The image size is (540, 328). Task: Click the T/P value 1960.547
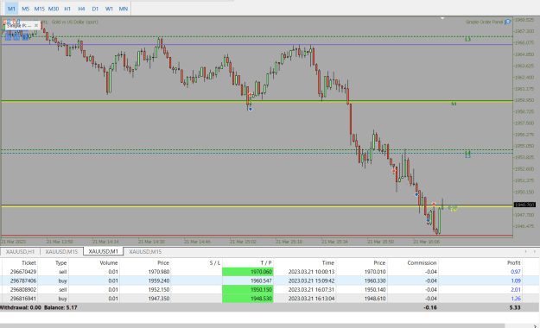pos(262,281)
